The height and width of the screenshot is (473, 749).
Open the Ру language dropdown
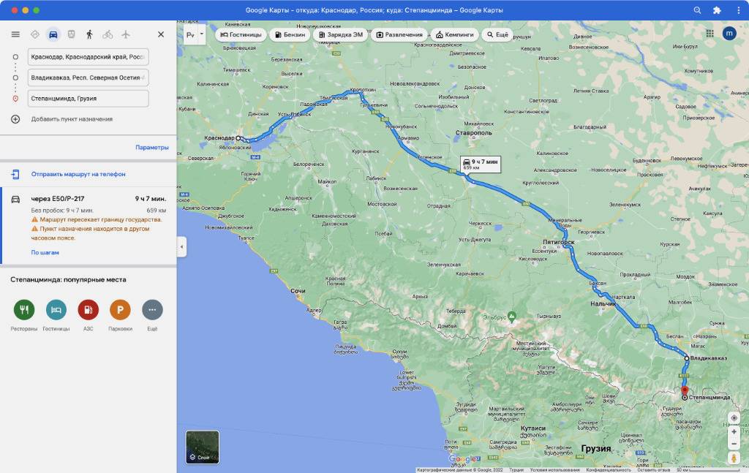tap(195, 34)
